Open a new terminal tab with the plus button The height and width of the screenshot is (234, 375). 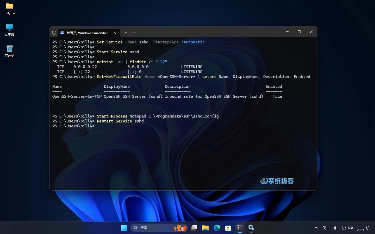126,33
